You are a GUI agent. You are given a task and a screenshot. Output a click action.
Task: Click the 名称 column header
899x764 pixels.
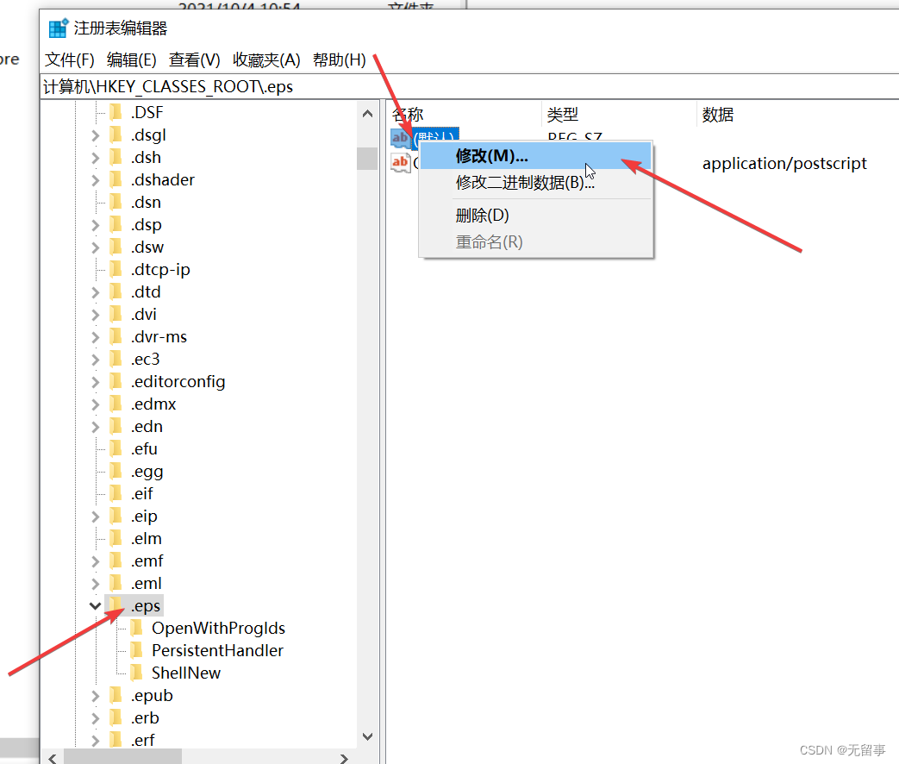click(464, 114)
